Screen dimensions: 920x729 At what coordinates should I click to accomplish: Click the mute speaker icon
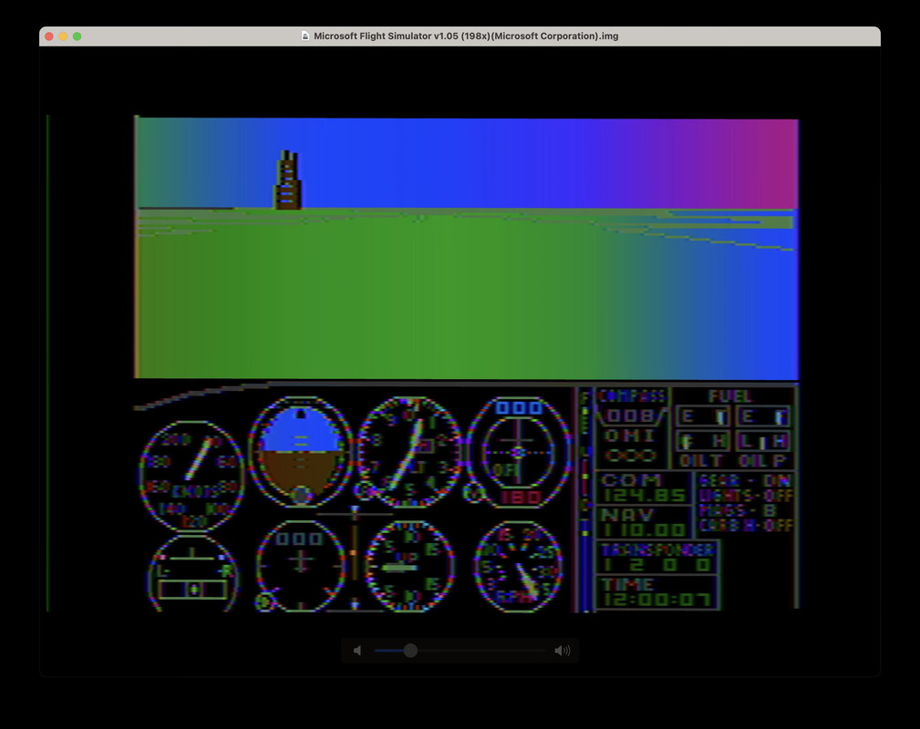tap(357, 651)
